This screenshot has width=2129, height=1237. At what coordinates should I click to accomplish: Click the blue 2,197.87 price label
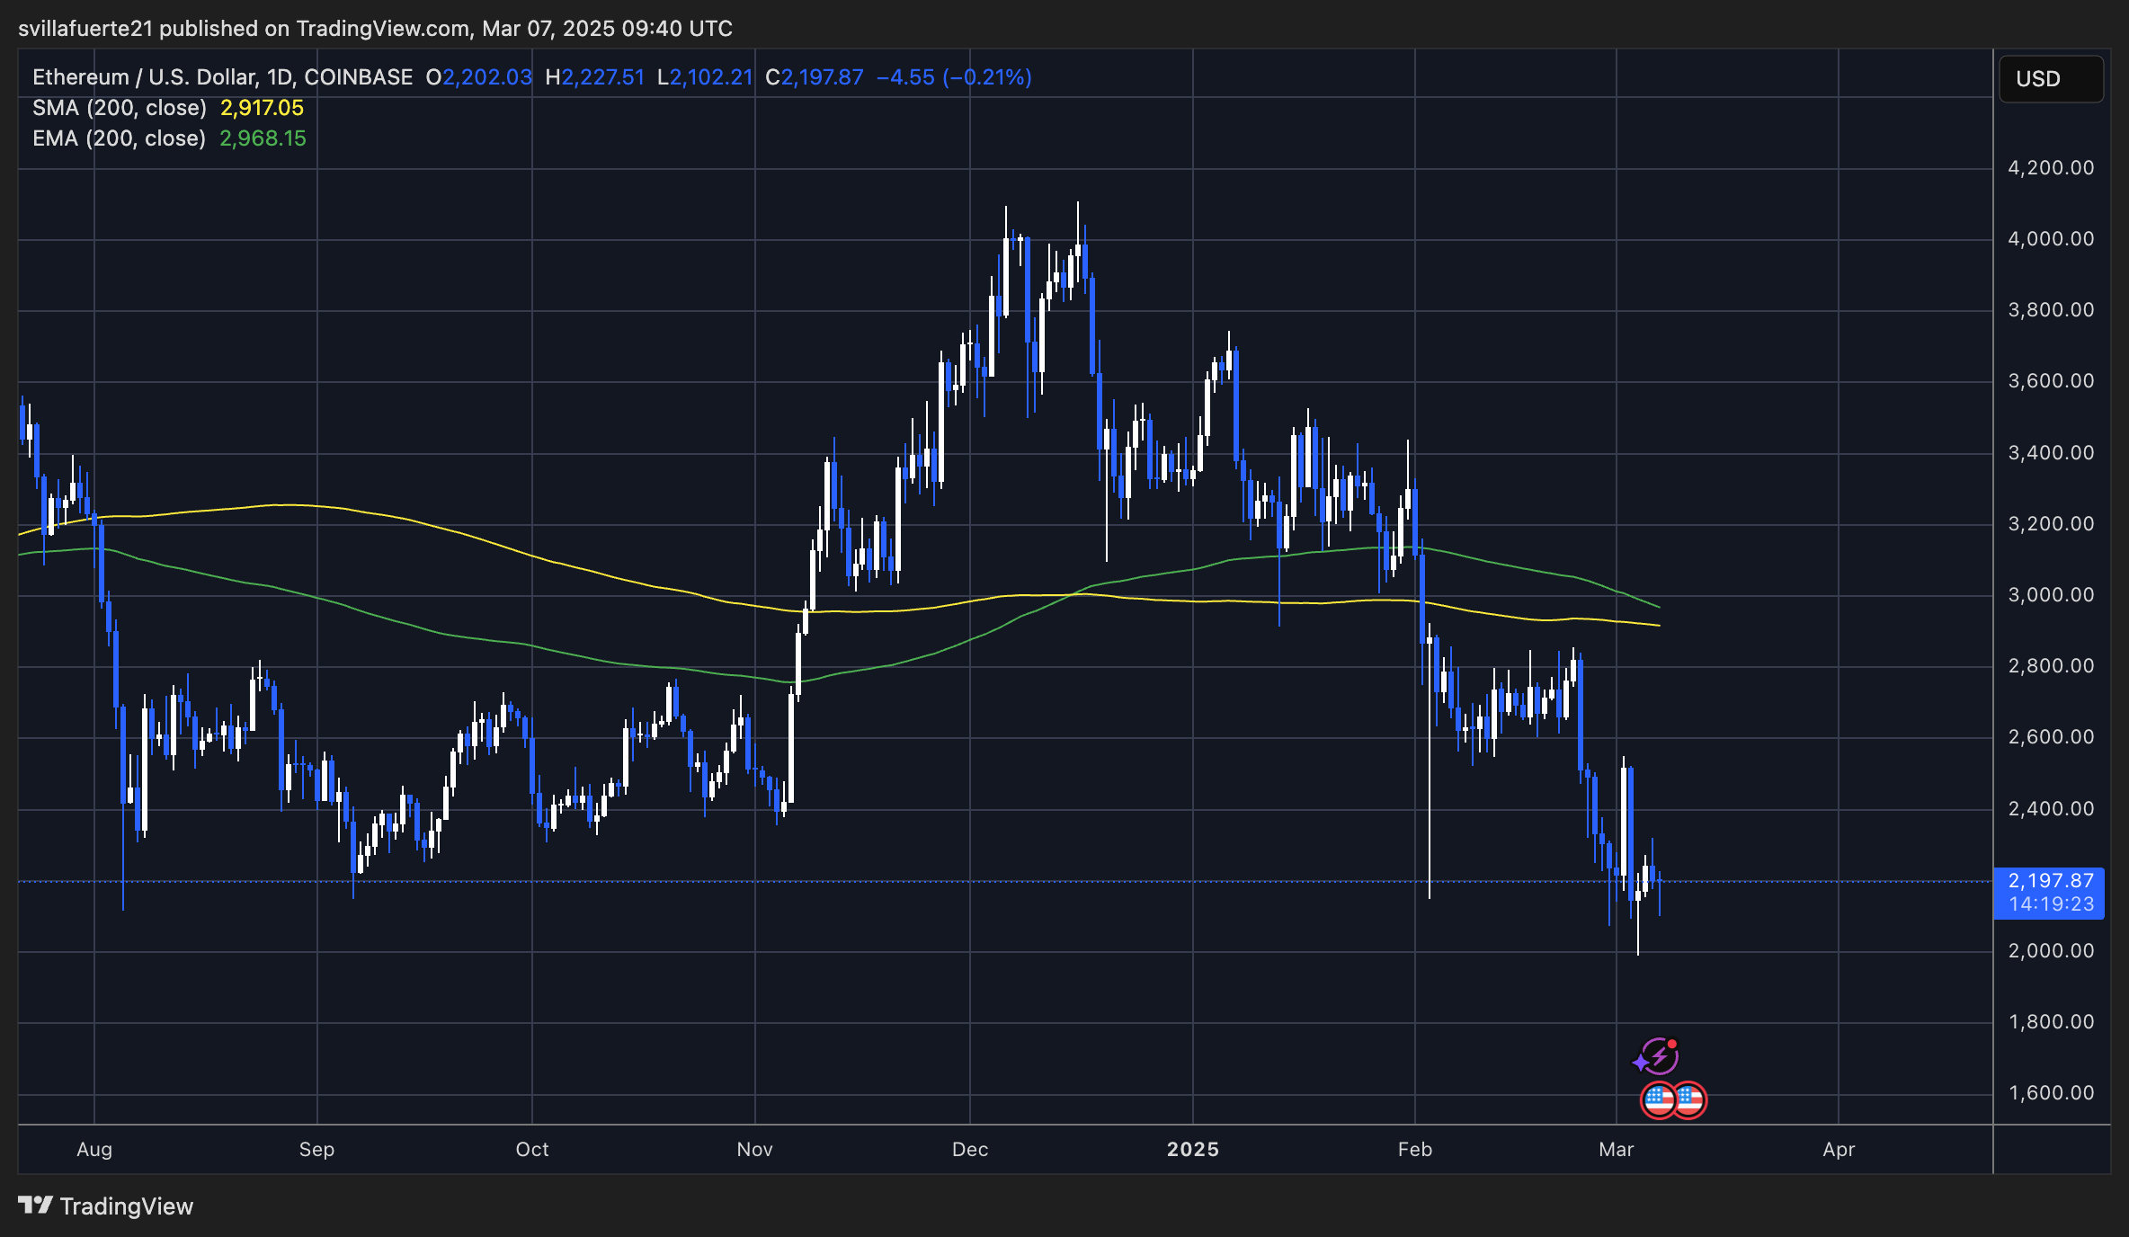click(x=2050, y=881)
